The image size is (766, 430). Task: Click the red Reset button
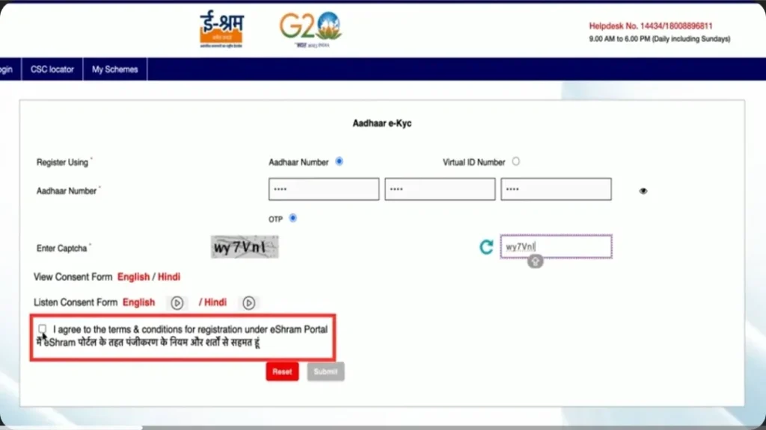[282, 372]
